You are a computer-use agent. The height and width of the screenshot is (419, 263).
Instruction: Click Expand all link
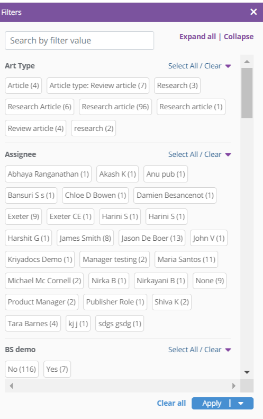(x=197, y=37)
